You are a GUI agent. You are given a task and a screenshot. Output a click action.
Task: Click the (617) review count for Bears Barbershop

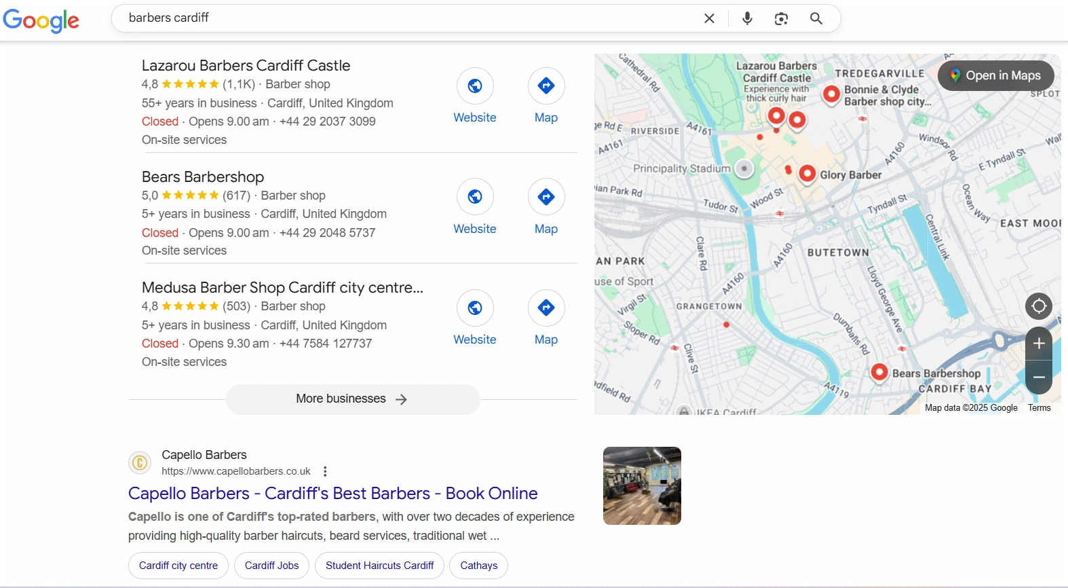point(237,196)
